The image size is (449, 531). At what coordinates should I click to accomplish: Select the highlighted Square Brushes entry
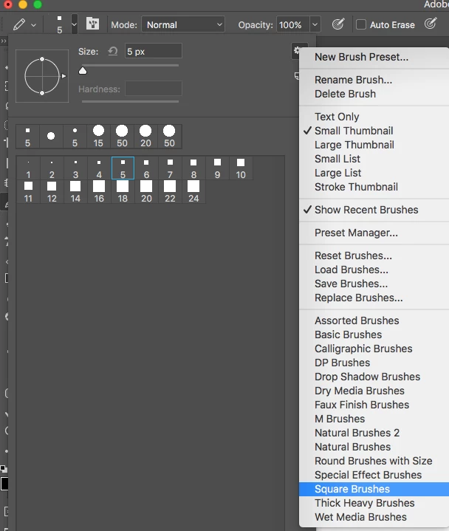(374, 489)
